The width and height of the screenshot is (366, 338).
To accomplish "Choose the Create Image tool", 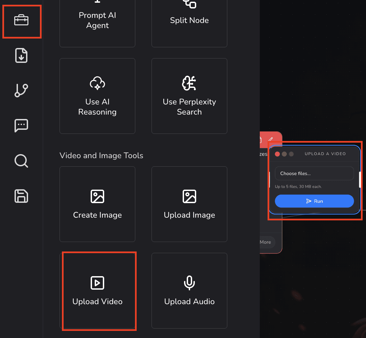I will click(x=97, y=204).
